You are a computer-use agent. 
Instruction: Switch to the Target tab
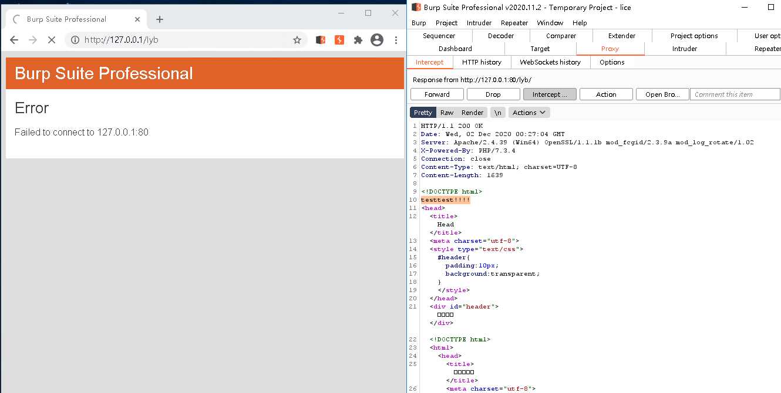pyautogui.click(x=540, y=49)
